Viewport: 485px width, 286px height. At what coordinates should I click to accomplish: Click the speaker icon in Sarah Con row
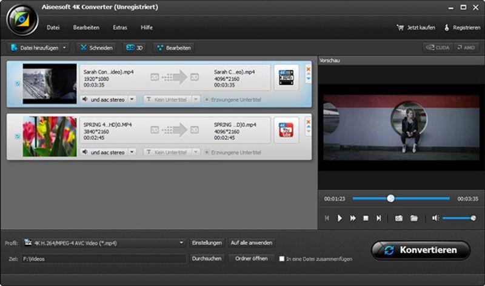pos(85,99)
